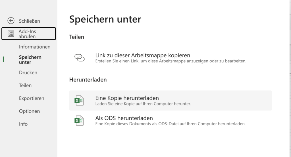Show the Info page
This screenshot has width=291, height=157.
(x=23, y=124)
